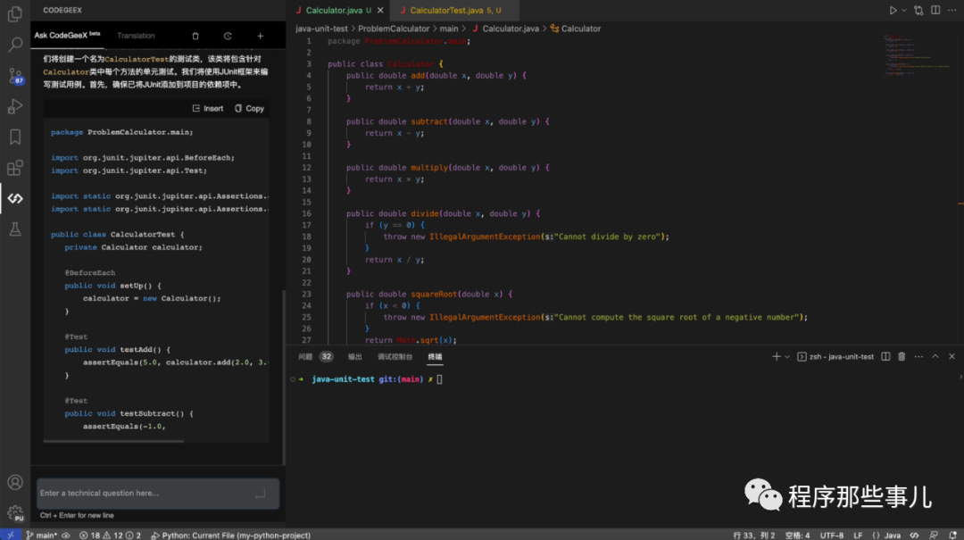Select the Run and Debug icon
The image size is (964, 540).
[x=14, y=107]
